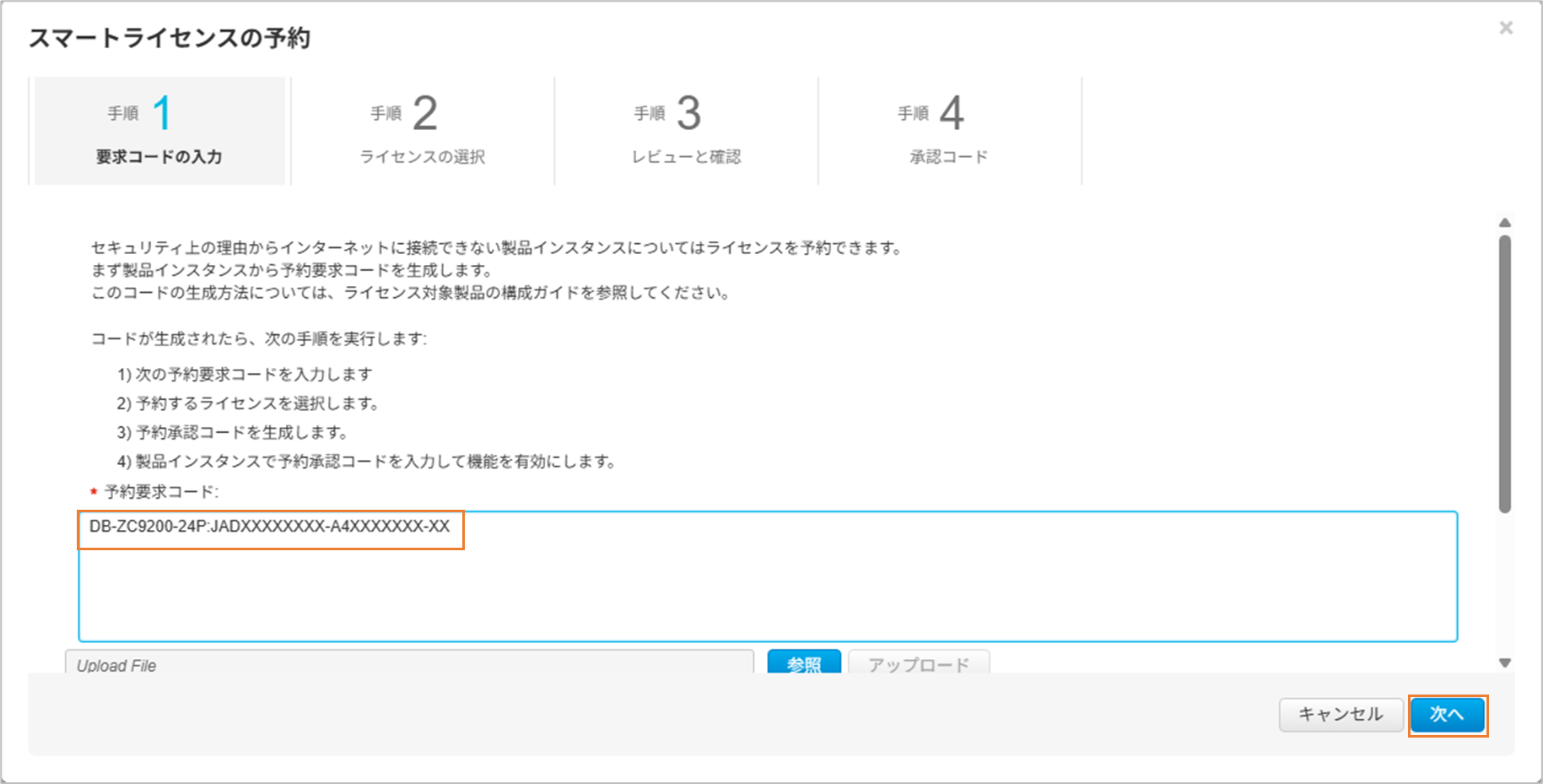This screenshot has height=784, width=1543.
Task: Close the スマートライセンスの予約 dialog
Action: [1505, 28]
